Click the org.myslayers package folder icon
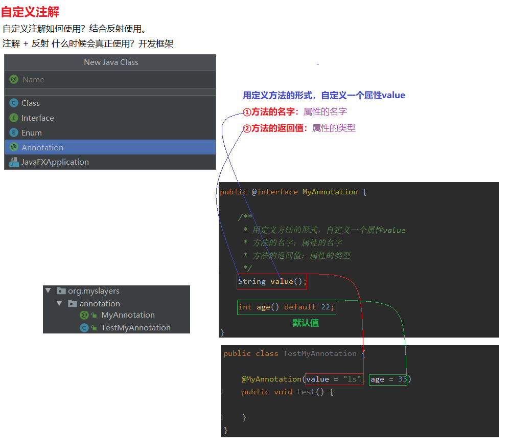 pyautogui.click(x=61, y=291)
